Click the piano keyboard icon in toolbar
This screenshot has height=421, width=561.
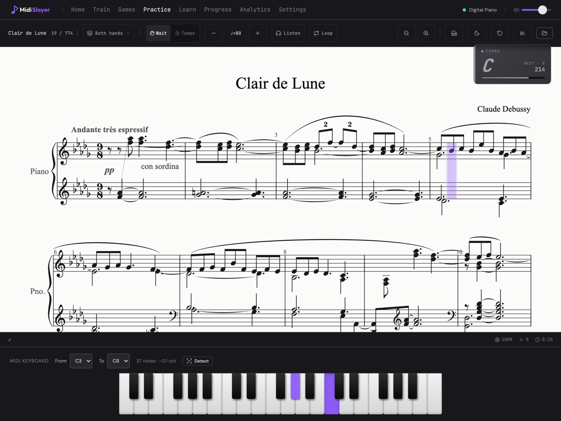454,33
